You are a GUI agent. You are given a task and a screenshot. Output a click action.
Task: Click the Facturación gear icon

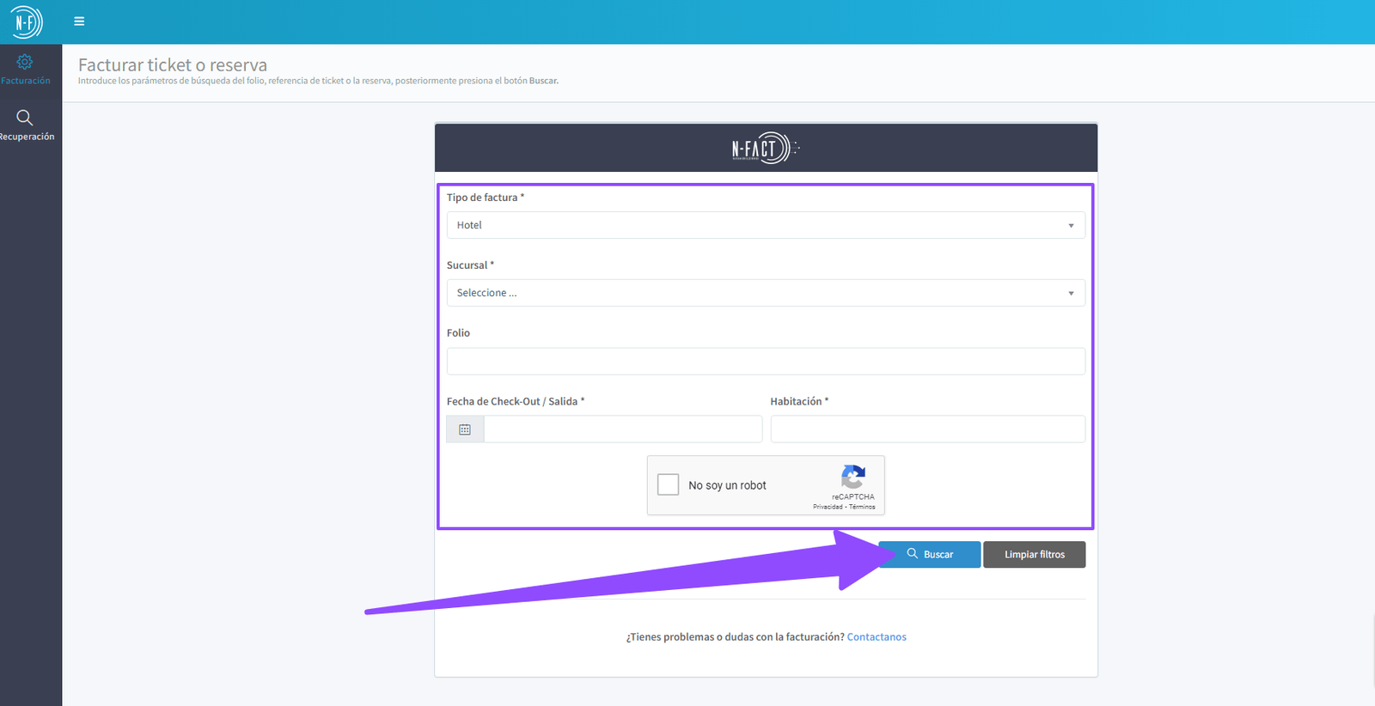pyautogui.click(x=25, y=62)
